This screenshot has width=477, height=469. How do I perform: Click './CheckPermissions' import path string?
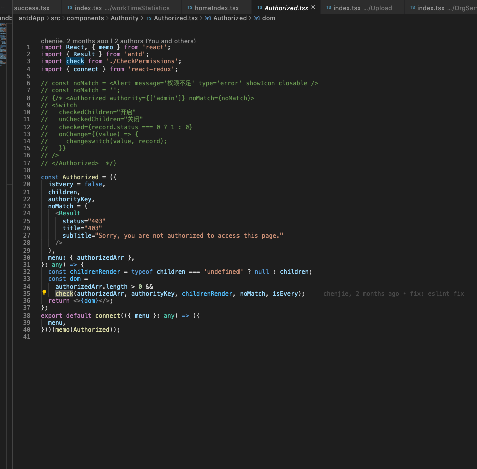142,61
